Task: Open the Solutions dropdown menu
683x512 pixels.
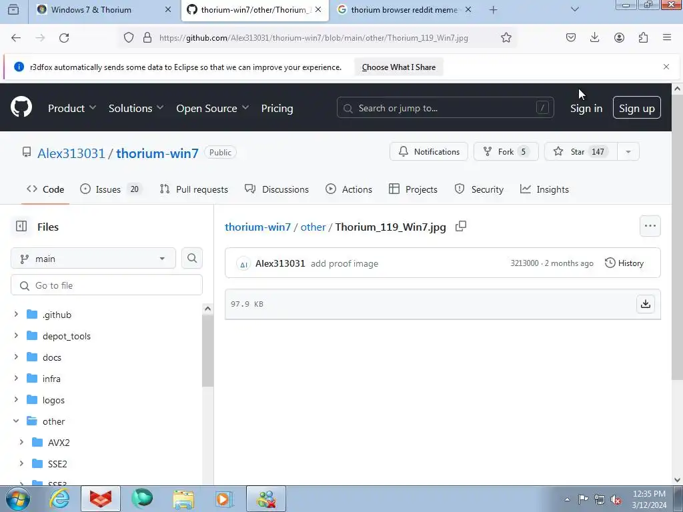Action: point(136,108)
